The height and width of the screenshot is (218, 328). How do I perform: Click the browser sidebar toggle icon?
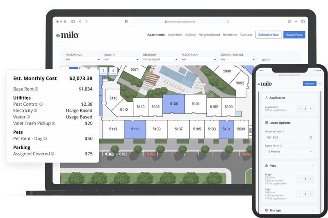pyautogui.click(x=73, y=21)
